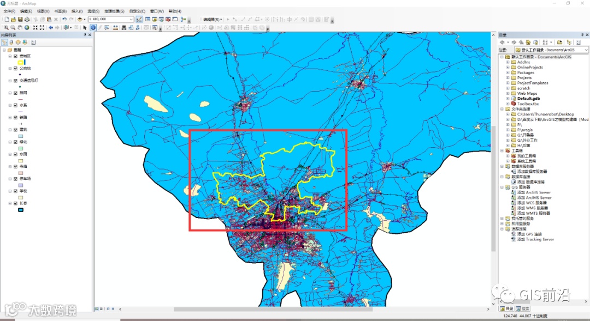This screenshot has width=590, height=321.
Task: Go back to previous extent
Action: (x=51, y=27)
